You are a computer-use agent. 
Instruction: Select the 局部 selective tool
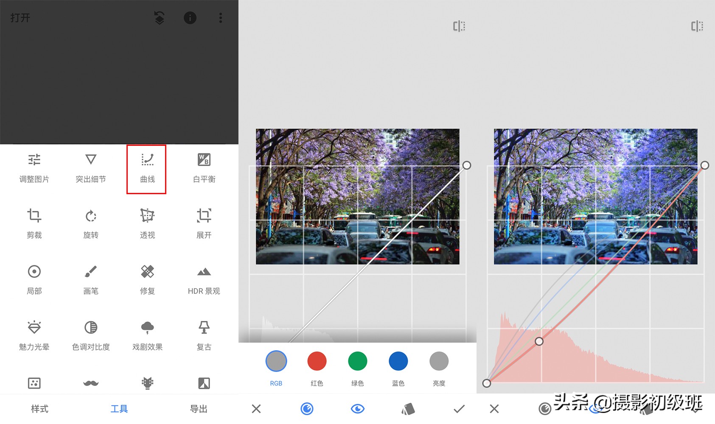(x=34, y=280)
